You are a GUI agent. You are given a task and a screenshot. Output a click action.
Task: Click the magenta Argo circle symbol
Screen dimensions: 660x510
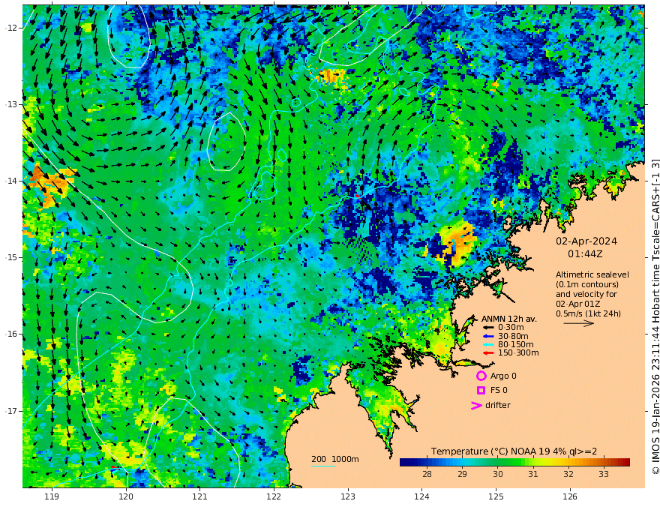coord(481,376)
